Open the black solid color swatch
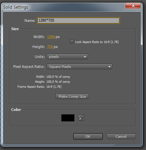Viewport: 146px width, 150px height. [x=68, y=118]
